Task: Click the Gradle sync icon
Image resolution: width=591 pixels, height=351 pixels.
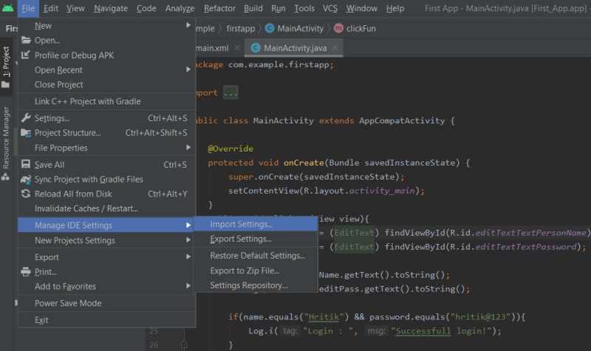Action: (x=26, y=180)
